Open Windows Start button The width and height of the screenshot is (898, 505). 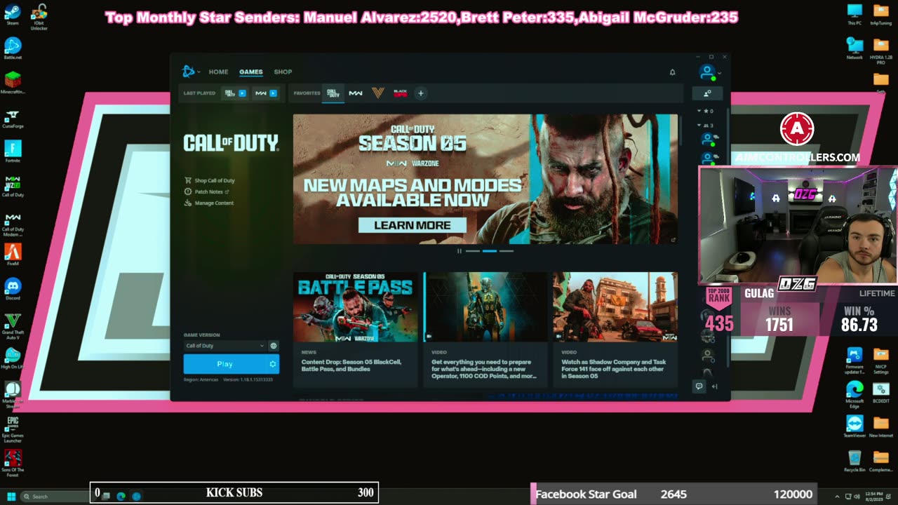pos(11,496)
